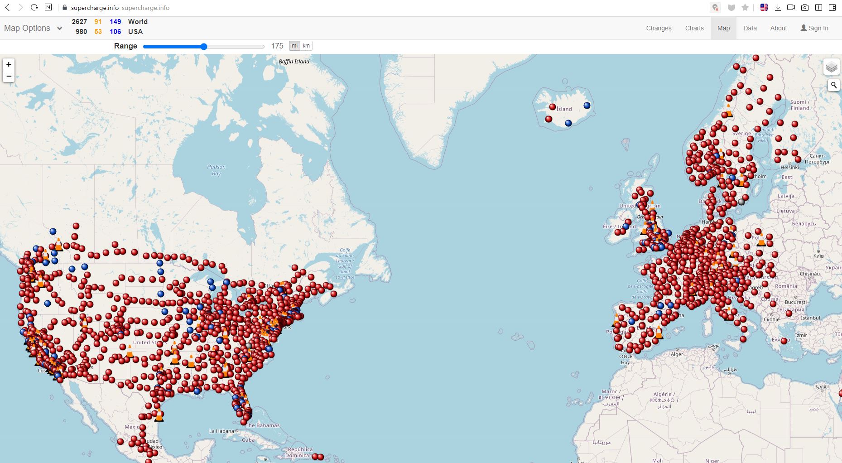
Task: Click the 'La Habana' map label
Action: [x=221, y=431]
